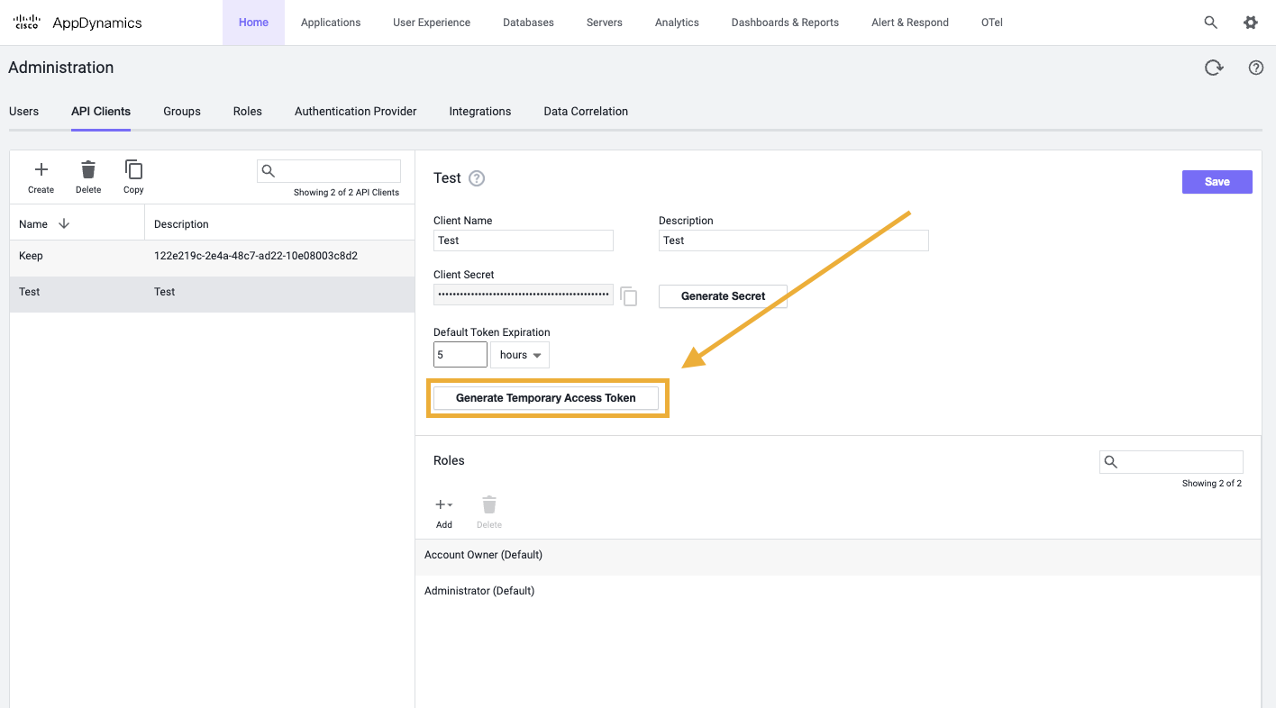Click the Roles search field

(1171, 462)
